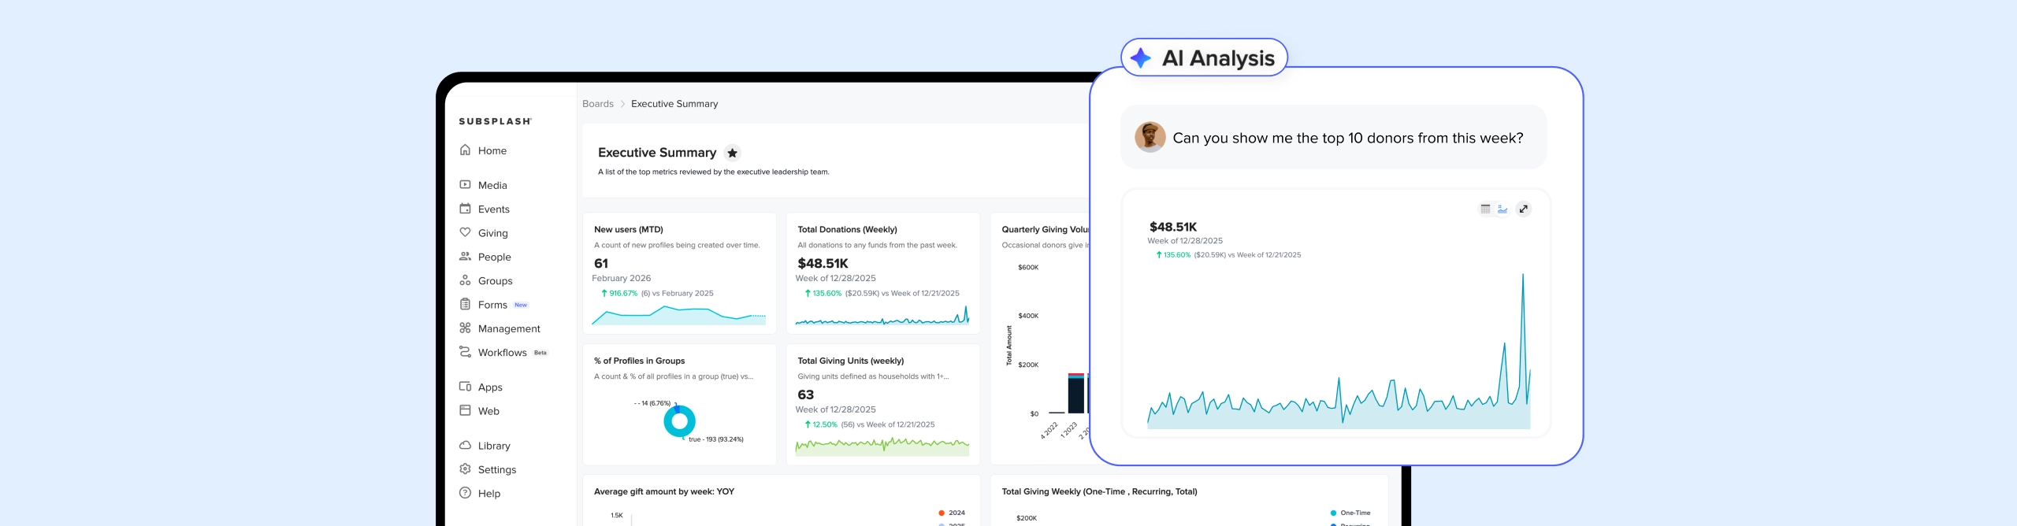Click the top 10 donors question text

tap(1347, 138)
